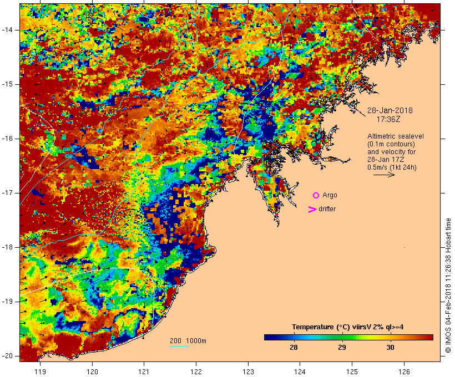Click the '28' color bar tick label
The height and width of the screenshot is (377, 455).
pyautogui.click(x=294, y=347)
